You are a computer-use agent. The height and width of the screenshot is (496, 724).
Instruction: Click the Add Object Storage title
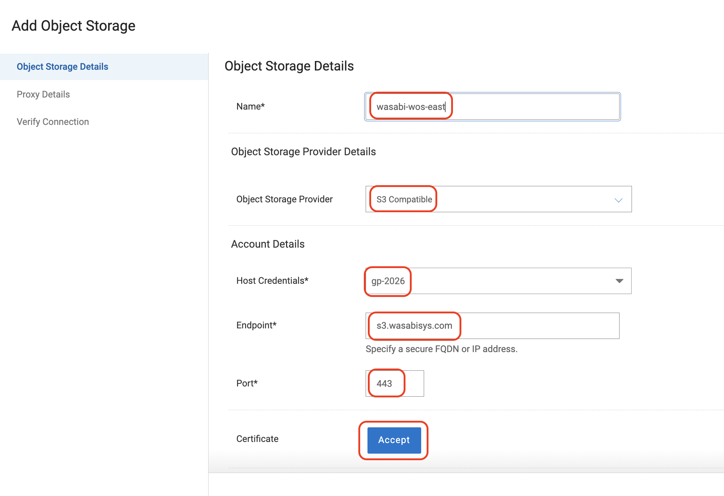point(73,26)
